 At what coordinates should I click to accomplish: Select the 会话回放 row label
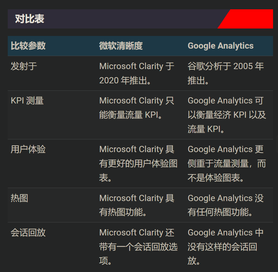pos(28,232)
